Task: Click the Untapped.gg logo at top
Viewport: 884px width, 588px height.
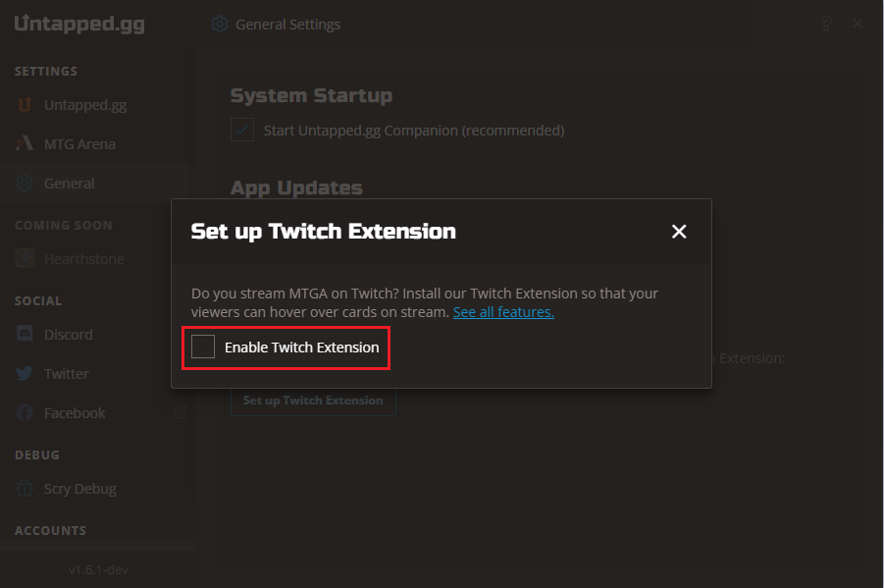Action: (79, 24)
